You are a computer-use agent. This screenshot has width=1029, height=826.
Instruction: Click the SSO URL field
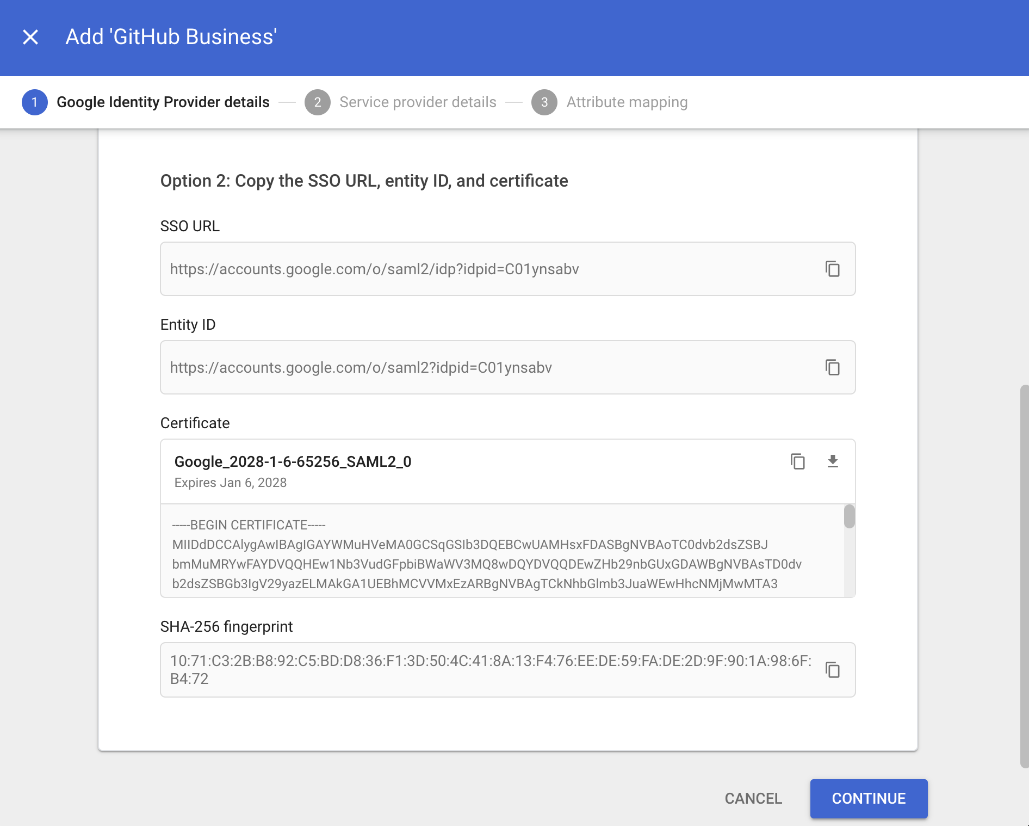click(507, 269)
